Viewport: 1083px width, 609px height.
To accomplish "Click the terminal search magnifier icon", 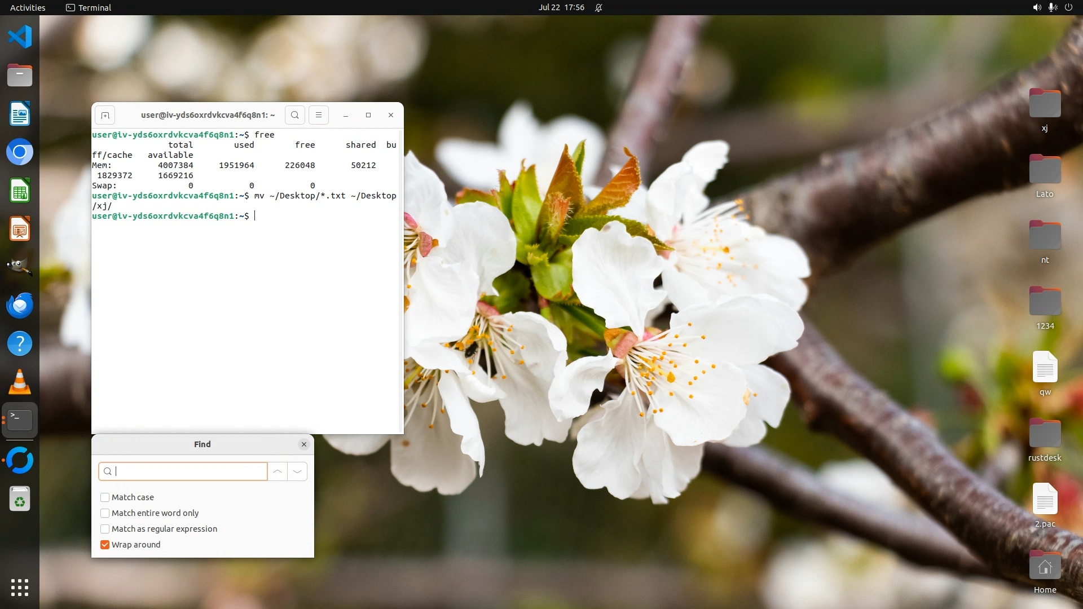I will pyautogui.click(x=294, y=115).
